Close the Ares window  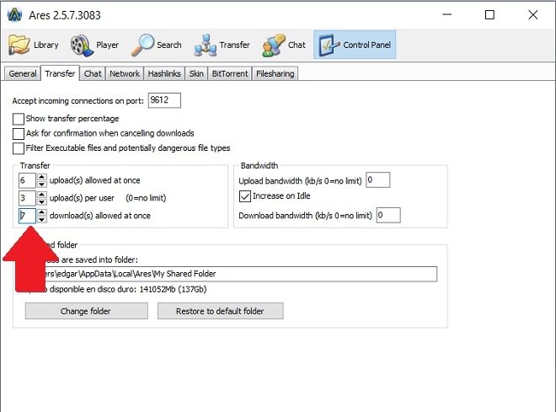click(x=533, y=15)
